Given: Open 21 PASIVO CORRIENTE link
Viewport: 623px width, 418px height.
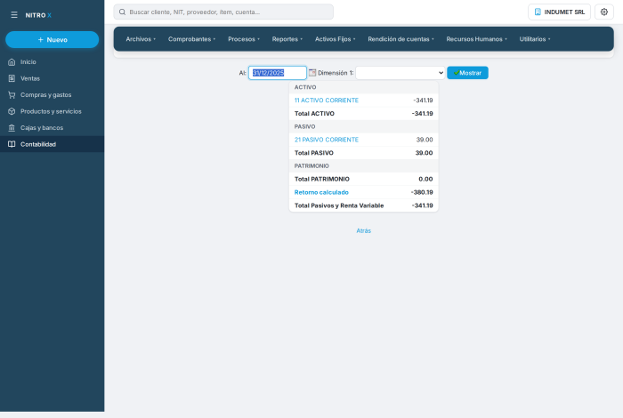Looking at the screenshot, I should tap(327, 140).
